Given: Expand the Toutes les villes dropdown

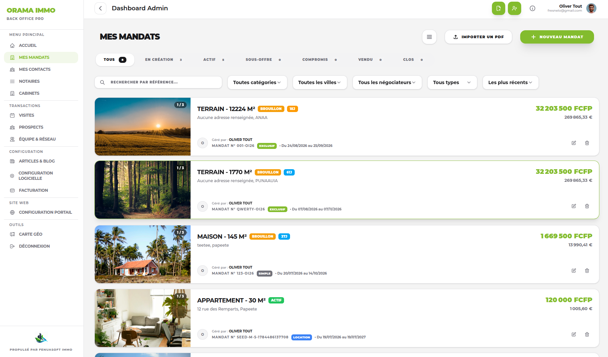Looking at the screenshot, I should coord(320,82).
